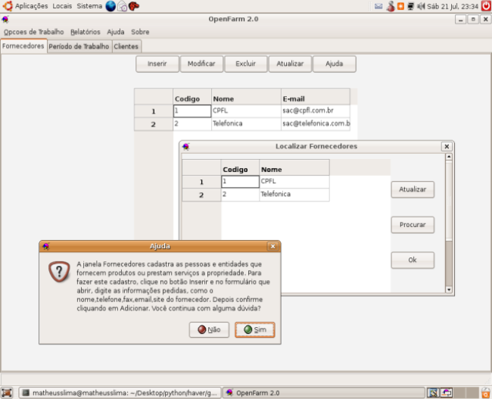Launch the web browser globe icon
492x399 pixels.
pos(111,6)
